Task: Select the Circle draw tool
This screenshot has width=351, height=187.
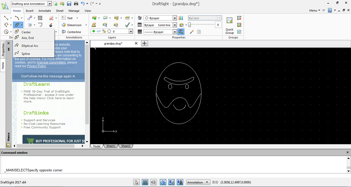Action: (6, 32)
